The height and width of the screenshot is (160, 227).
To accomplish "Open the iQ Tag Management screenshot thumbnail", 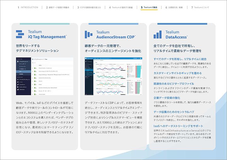I will pyautogui.click(x=44, y=76).
